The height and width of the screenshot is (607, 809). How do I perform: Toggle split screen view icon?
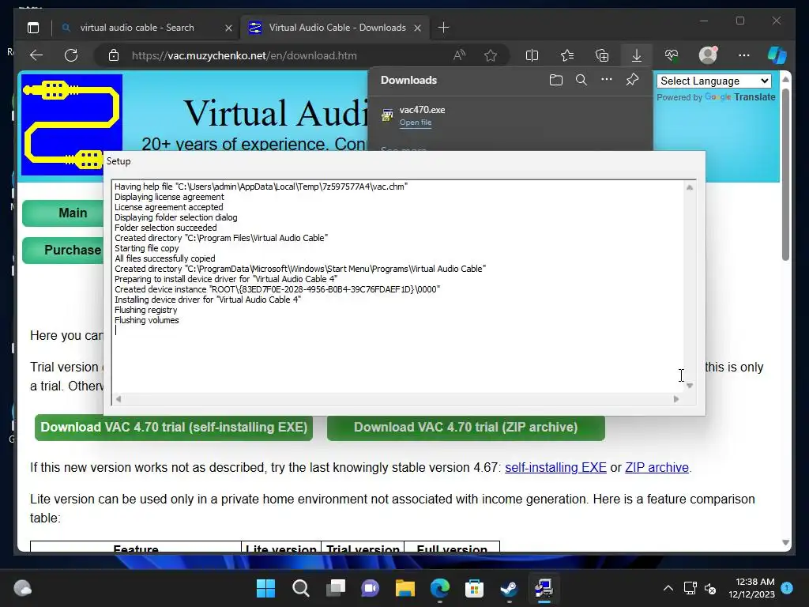pos(532,55)
